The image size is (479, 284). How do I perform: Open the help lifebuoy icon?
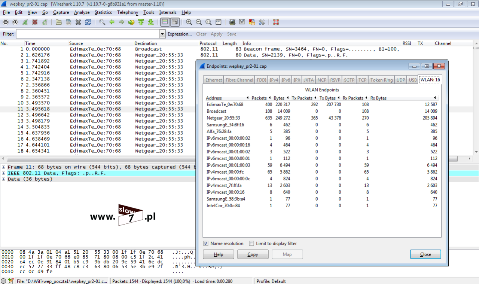[276, 22]
